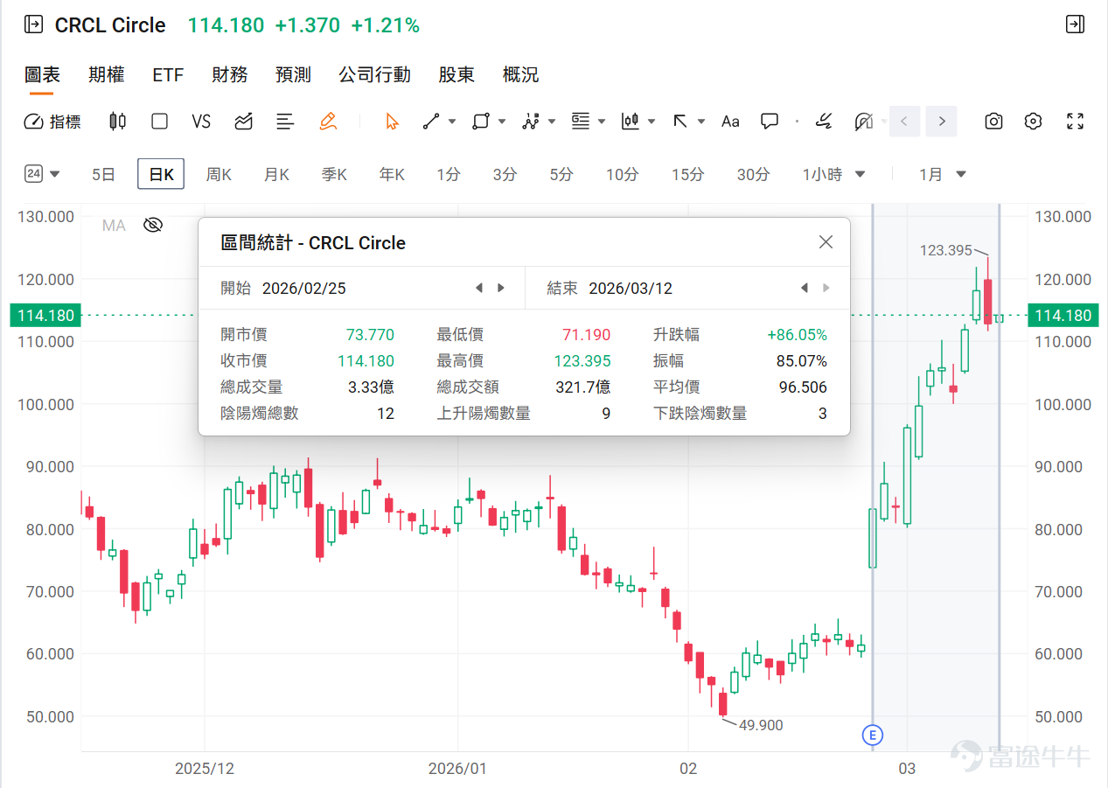Expand the Fibonacci tool dropdown arrow
The image size is (1108, 788).
click(603, 122)
